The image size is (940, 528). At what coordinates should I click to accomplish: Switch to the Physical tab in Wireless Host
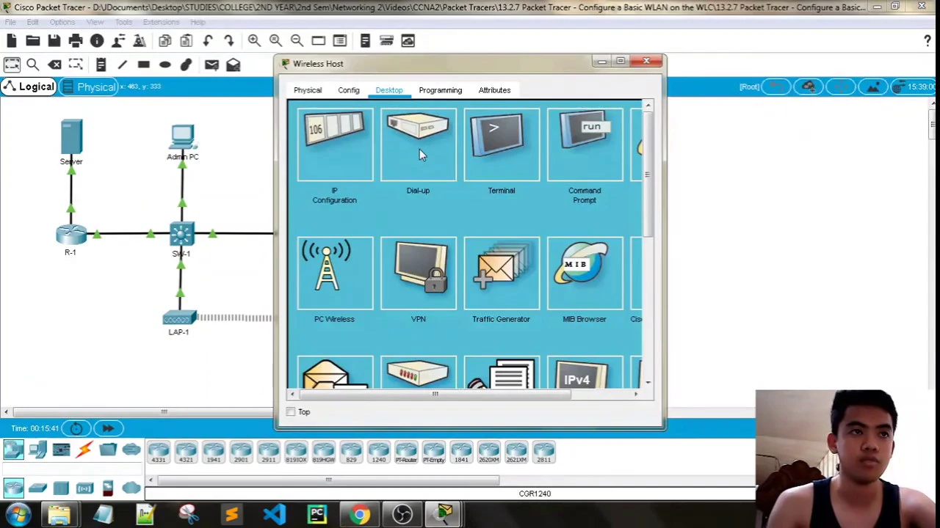(x=308, y=90)
